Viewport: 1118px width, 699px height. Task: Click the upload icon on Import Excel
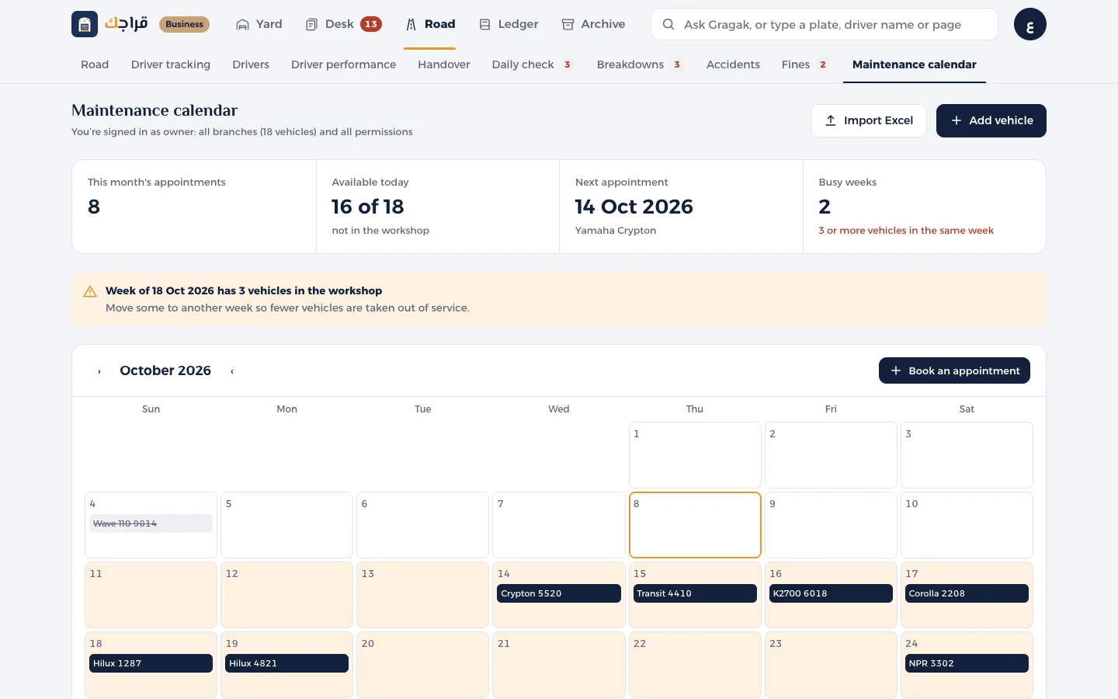tap(831, 120)
